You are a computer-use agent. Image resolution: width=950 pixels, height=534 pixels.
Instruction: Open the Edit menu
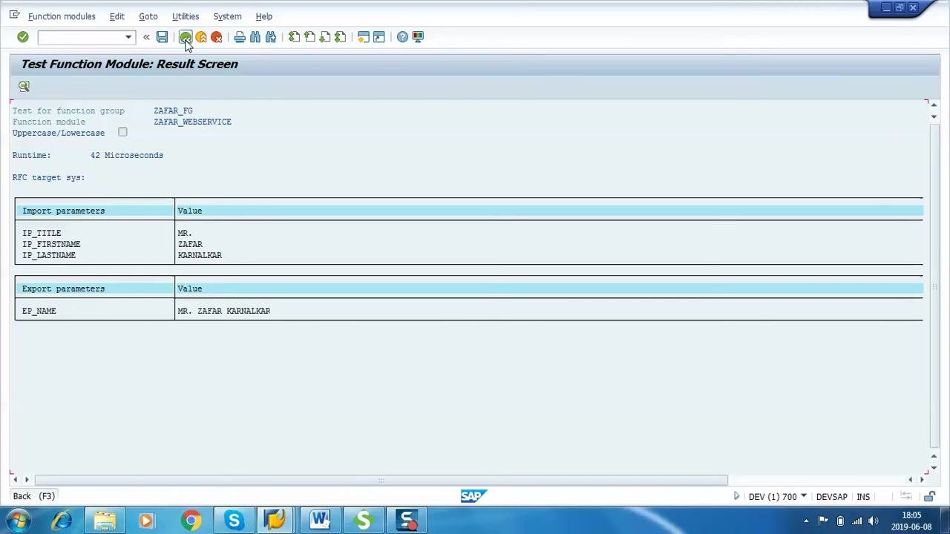tap(117, 16)
